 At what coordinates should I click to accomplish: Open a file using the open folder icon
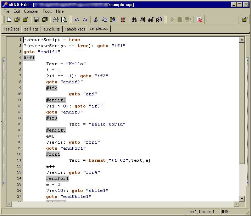[17, 20]
